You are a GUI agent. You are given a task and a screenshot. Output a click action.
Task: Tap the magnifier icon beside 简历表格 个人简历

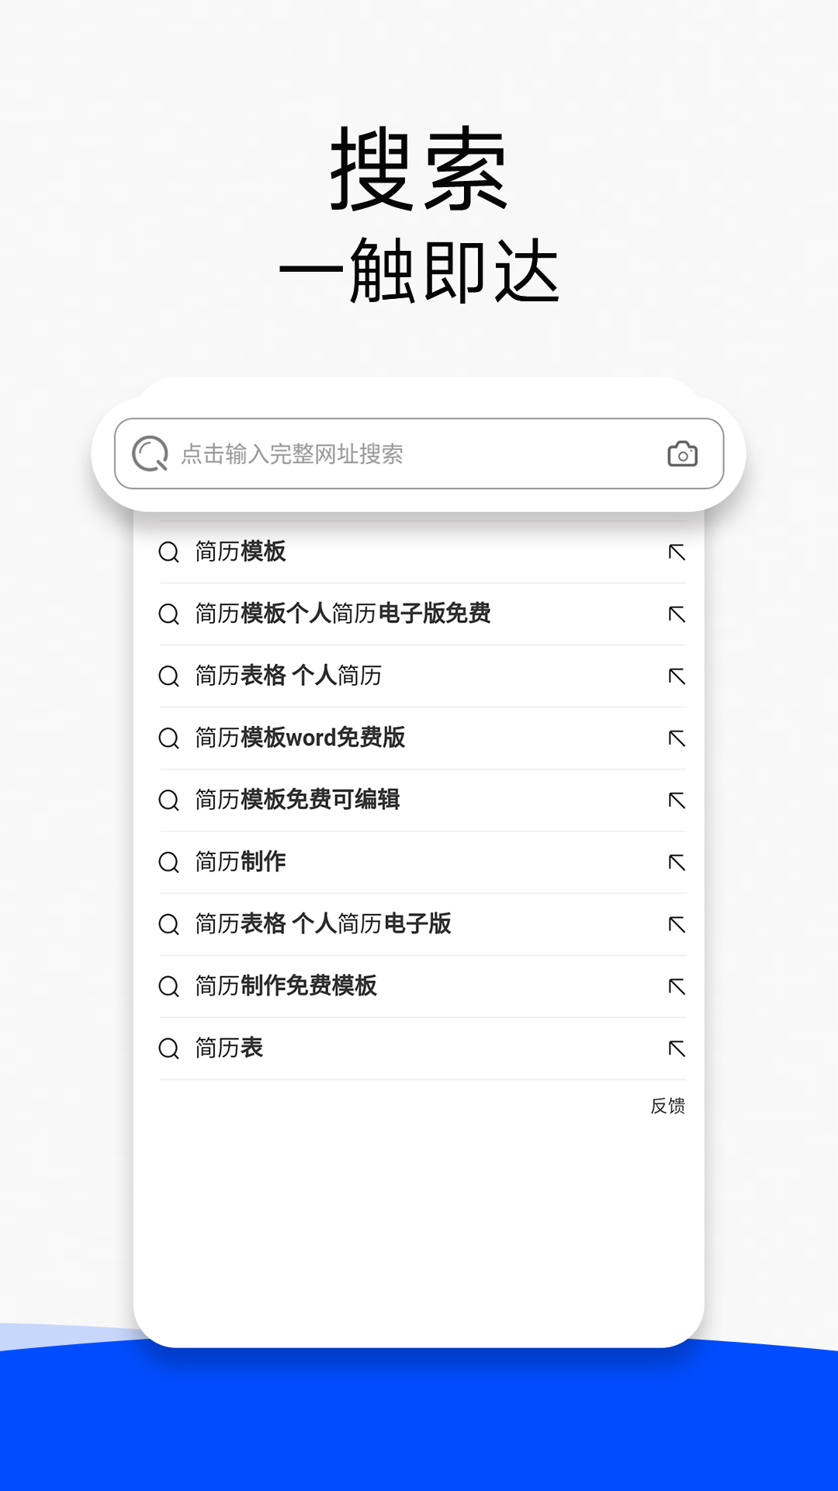pos(168,676)
